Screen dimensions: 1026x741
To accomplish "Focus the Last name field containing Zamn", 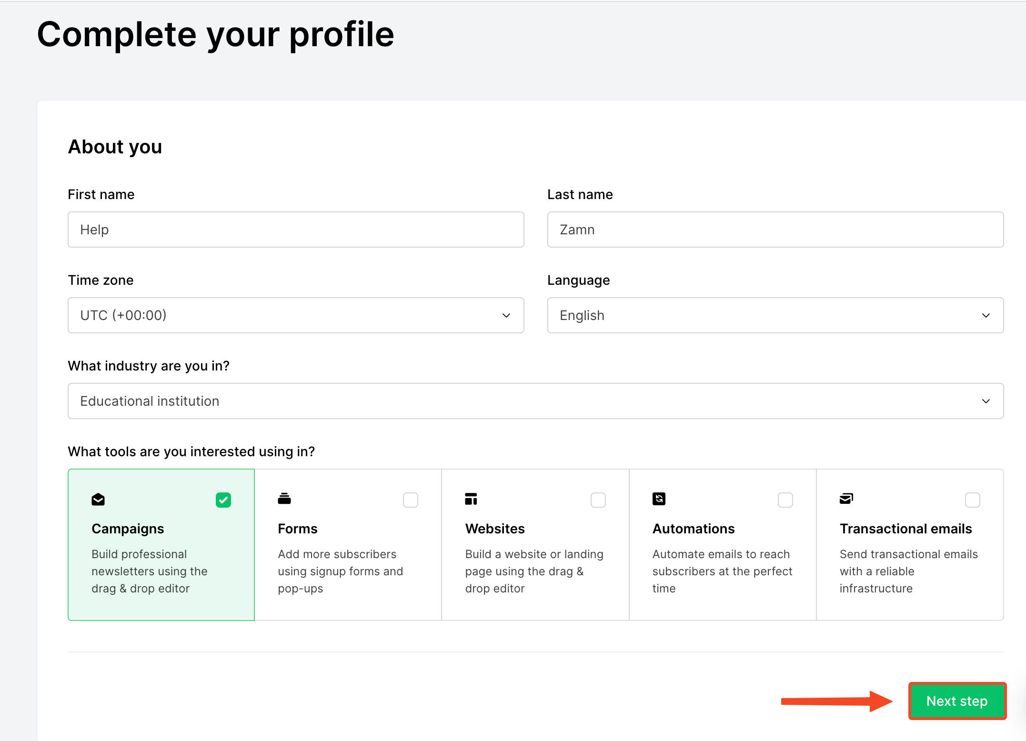I will (x=775, y=230).
